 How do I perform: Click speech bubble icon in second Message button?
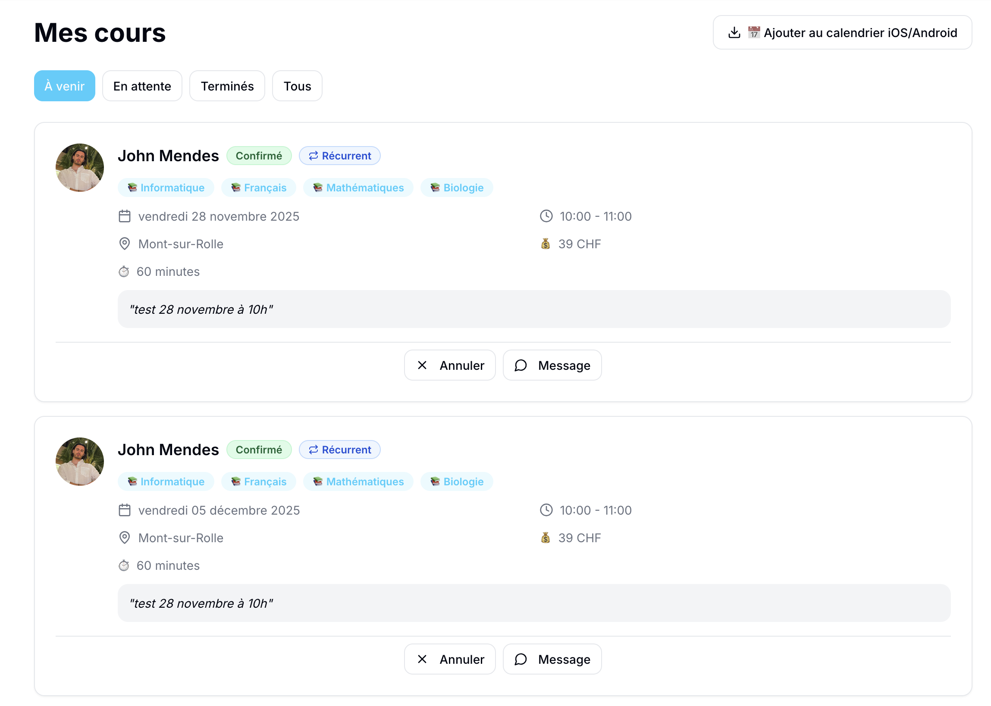pos(521,659)
